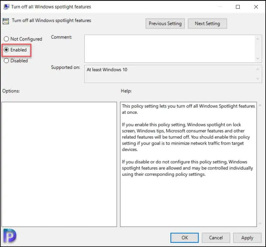
Task: Click the Help pane scroll up arrow
Action: point(260,105)
